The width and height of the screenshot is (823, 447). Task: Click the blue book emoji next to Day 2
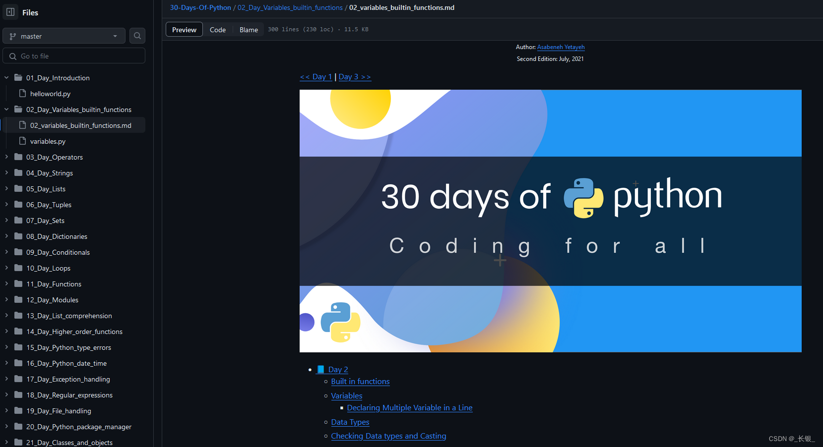(320, 369)
